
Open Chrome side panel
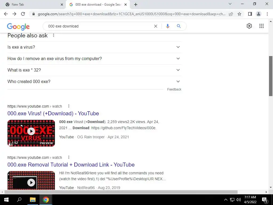pos(250,14)
